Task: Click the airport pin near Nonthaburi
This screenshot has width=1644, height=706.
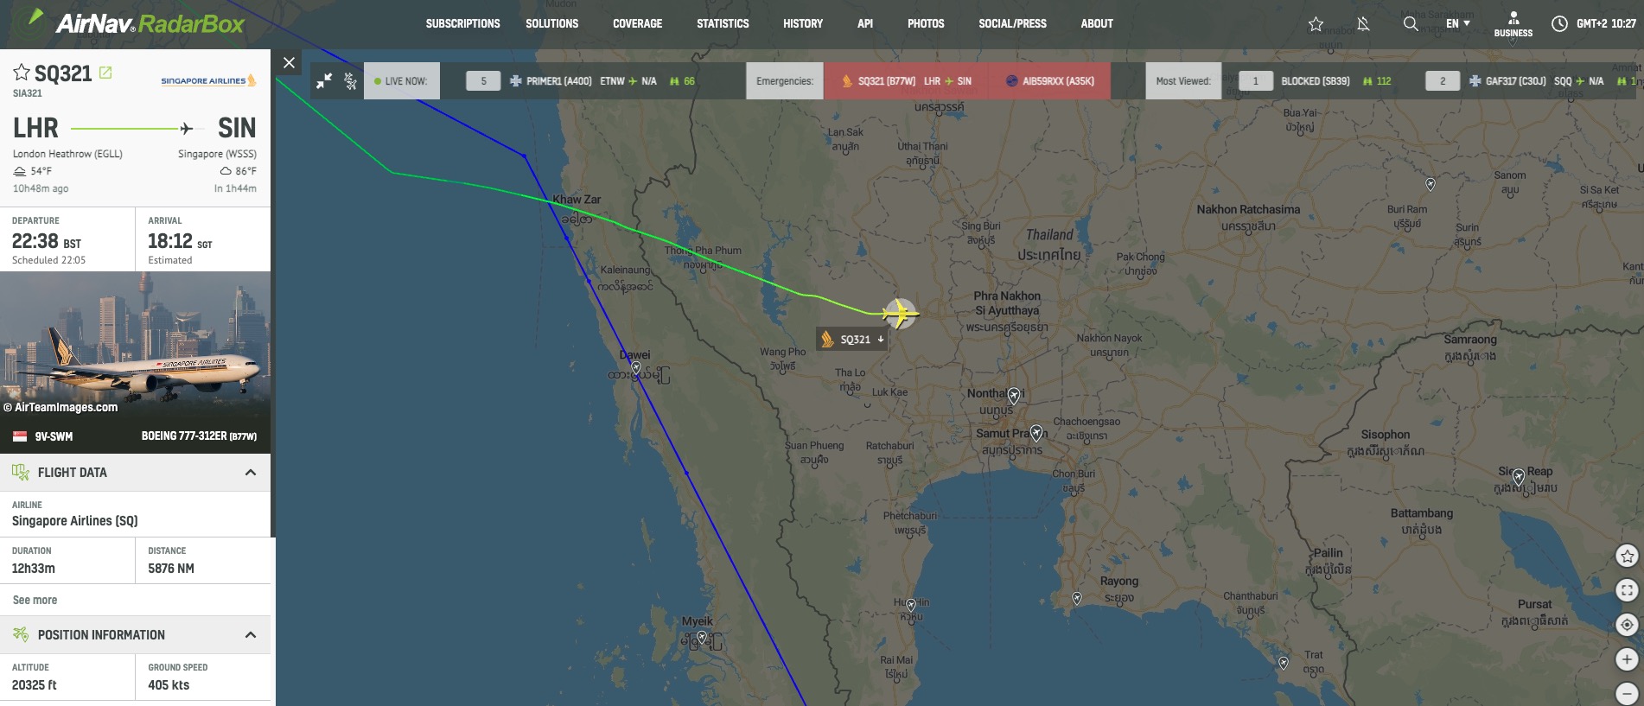Action: tap(1013, 396)
